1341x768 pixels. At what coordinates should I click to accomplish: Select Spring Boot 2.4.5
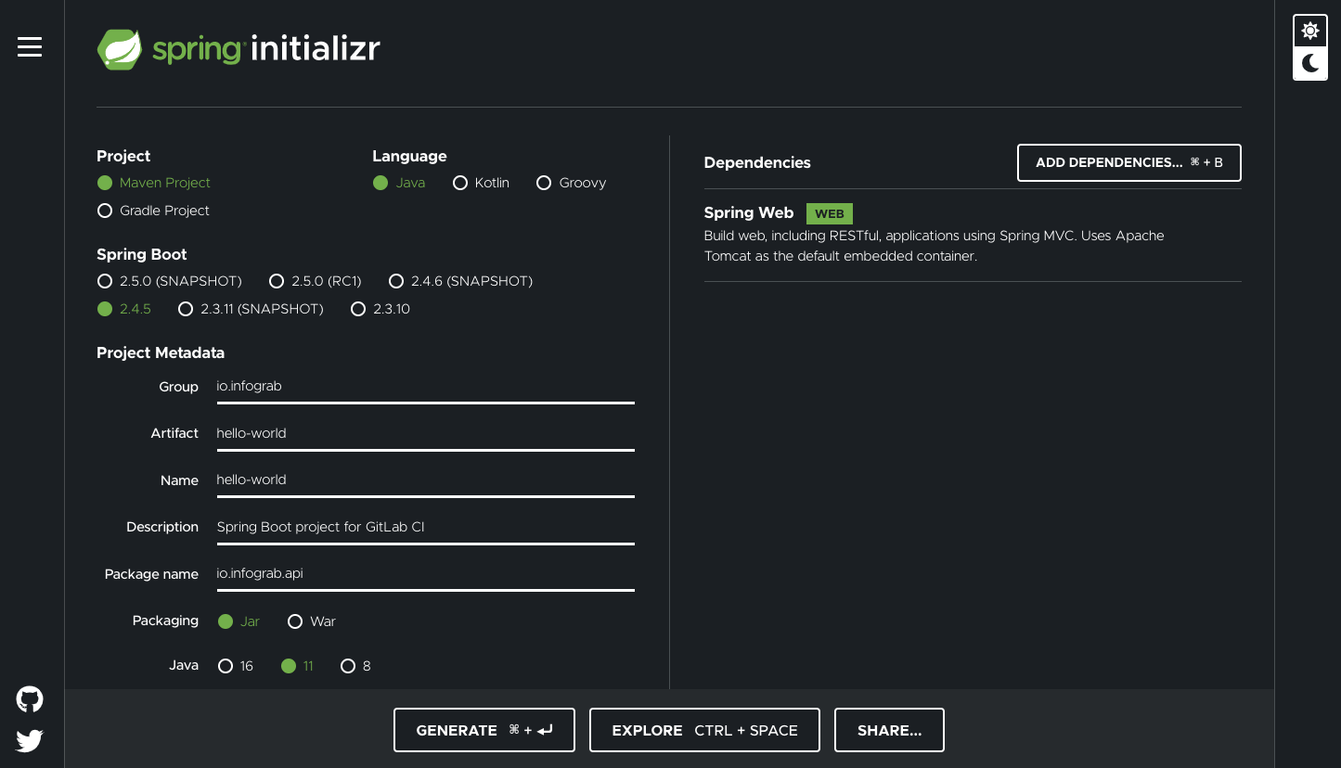pos(124,309)
